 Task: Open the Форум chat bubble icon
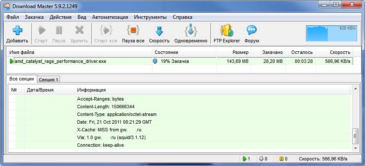251,30
